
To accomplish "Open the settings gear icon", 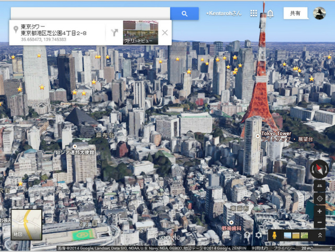I will (258, 235).
